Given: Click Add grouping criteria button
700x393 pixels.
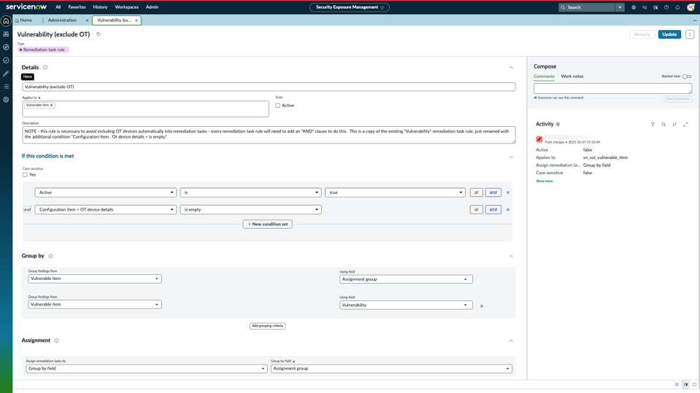Looking at the screenshot, I should (267, 326).
